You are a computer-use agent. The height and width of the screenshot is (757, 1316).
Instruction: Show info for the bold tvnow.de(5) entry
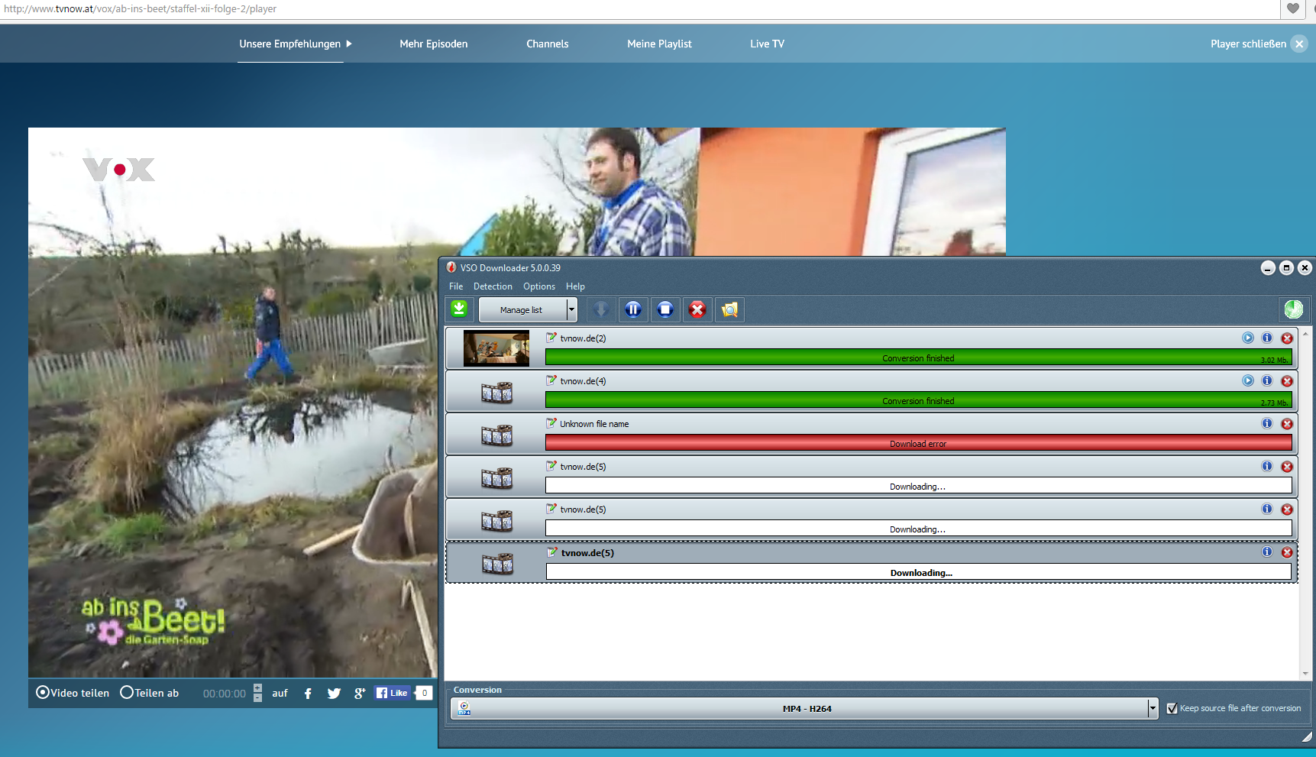(x=1267, y=552)
